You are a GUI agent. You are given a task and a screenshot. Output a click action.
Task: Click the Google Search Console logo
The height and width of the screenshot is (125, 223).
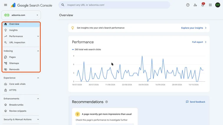pos(32,5)
